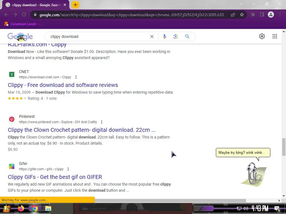The image size is (286, 214).
Task: Click the CNET download.cnet.com URL text
Action: click(x=45, y=77)
